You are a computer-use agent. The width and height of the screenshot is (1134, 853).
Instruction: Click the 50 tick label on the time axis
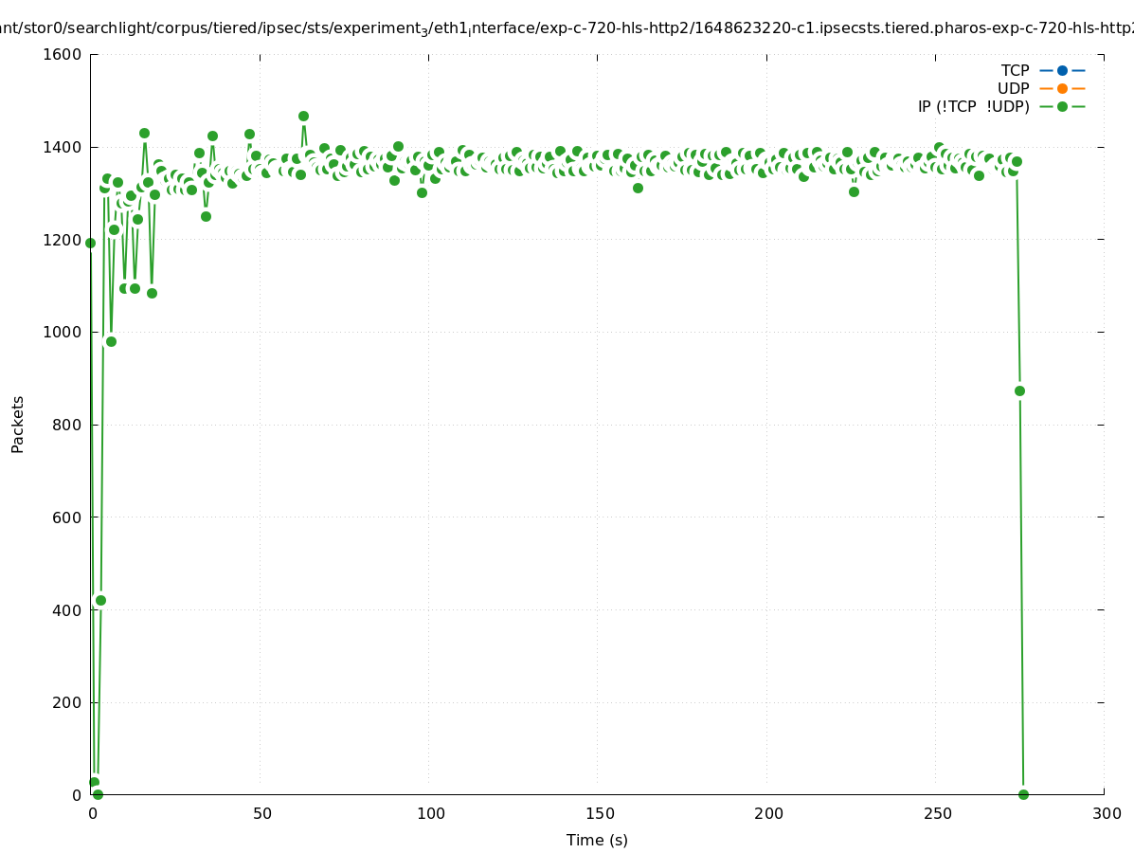pos(262,813)
